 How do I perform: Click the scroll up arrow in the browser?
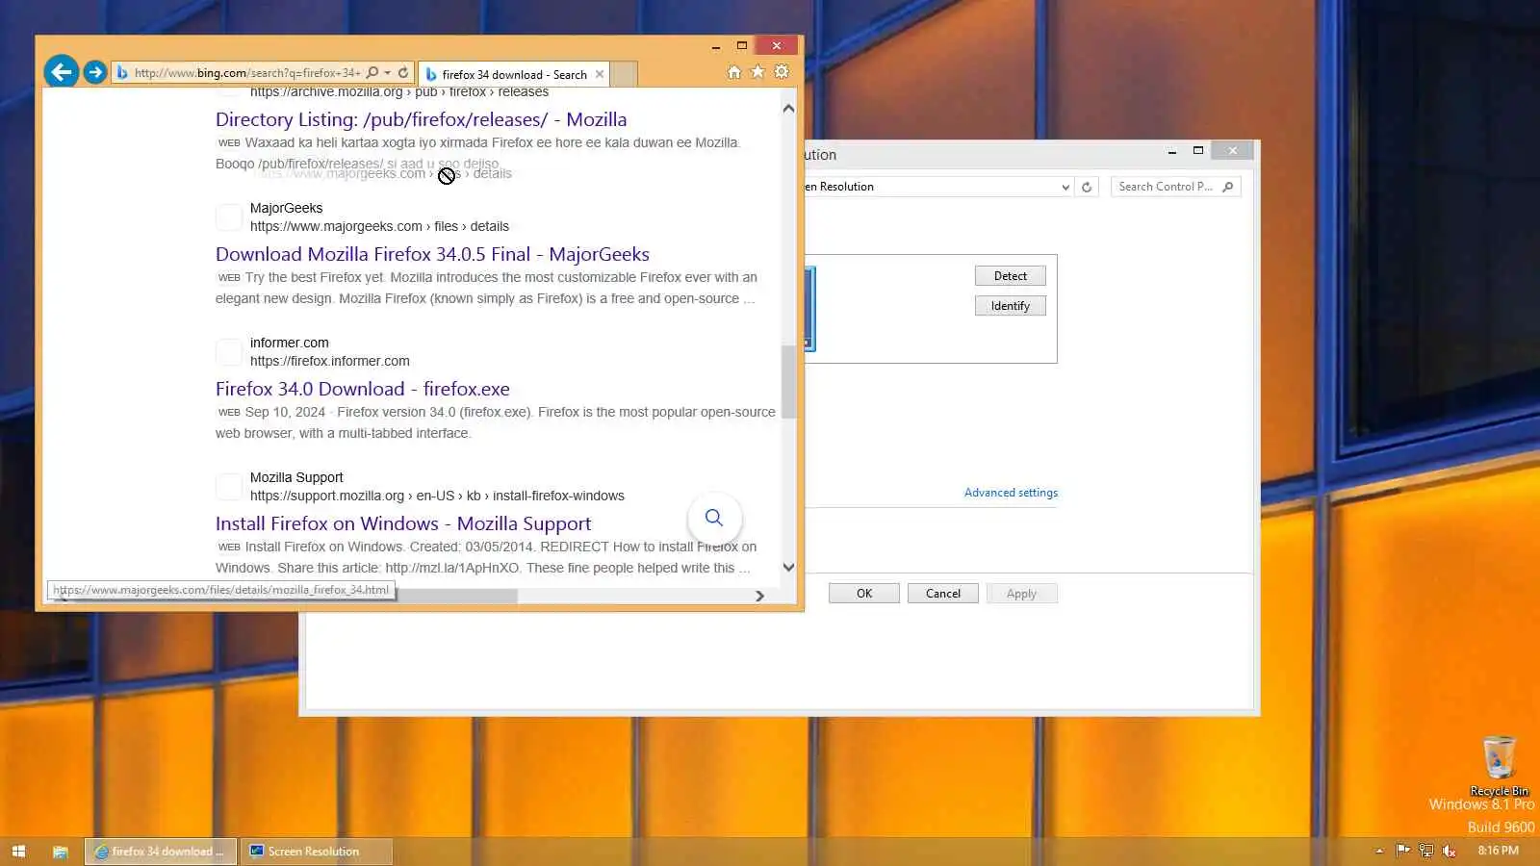[x=788, y=108]
